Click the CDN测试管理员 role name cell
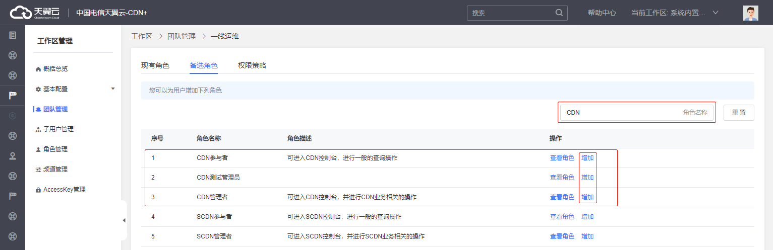773x250 pixels. click(x=218, y=178)
